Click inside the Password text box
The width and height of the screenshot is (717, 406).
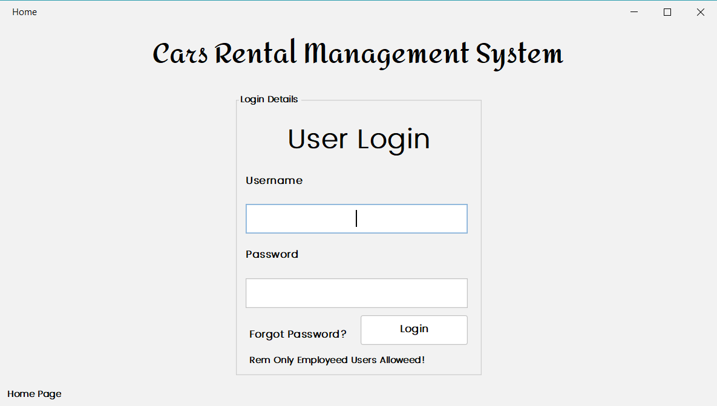(356, 293)
